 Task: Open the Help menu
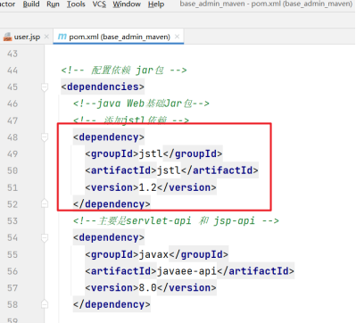coord(156,4)
